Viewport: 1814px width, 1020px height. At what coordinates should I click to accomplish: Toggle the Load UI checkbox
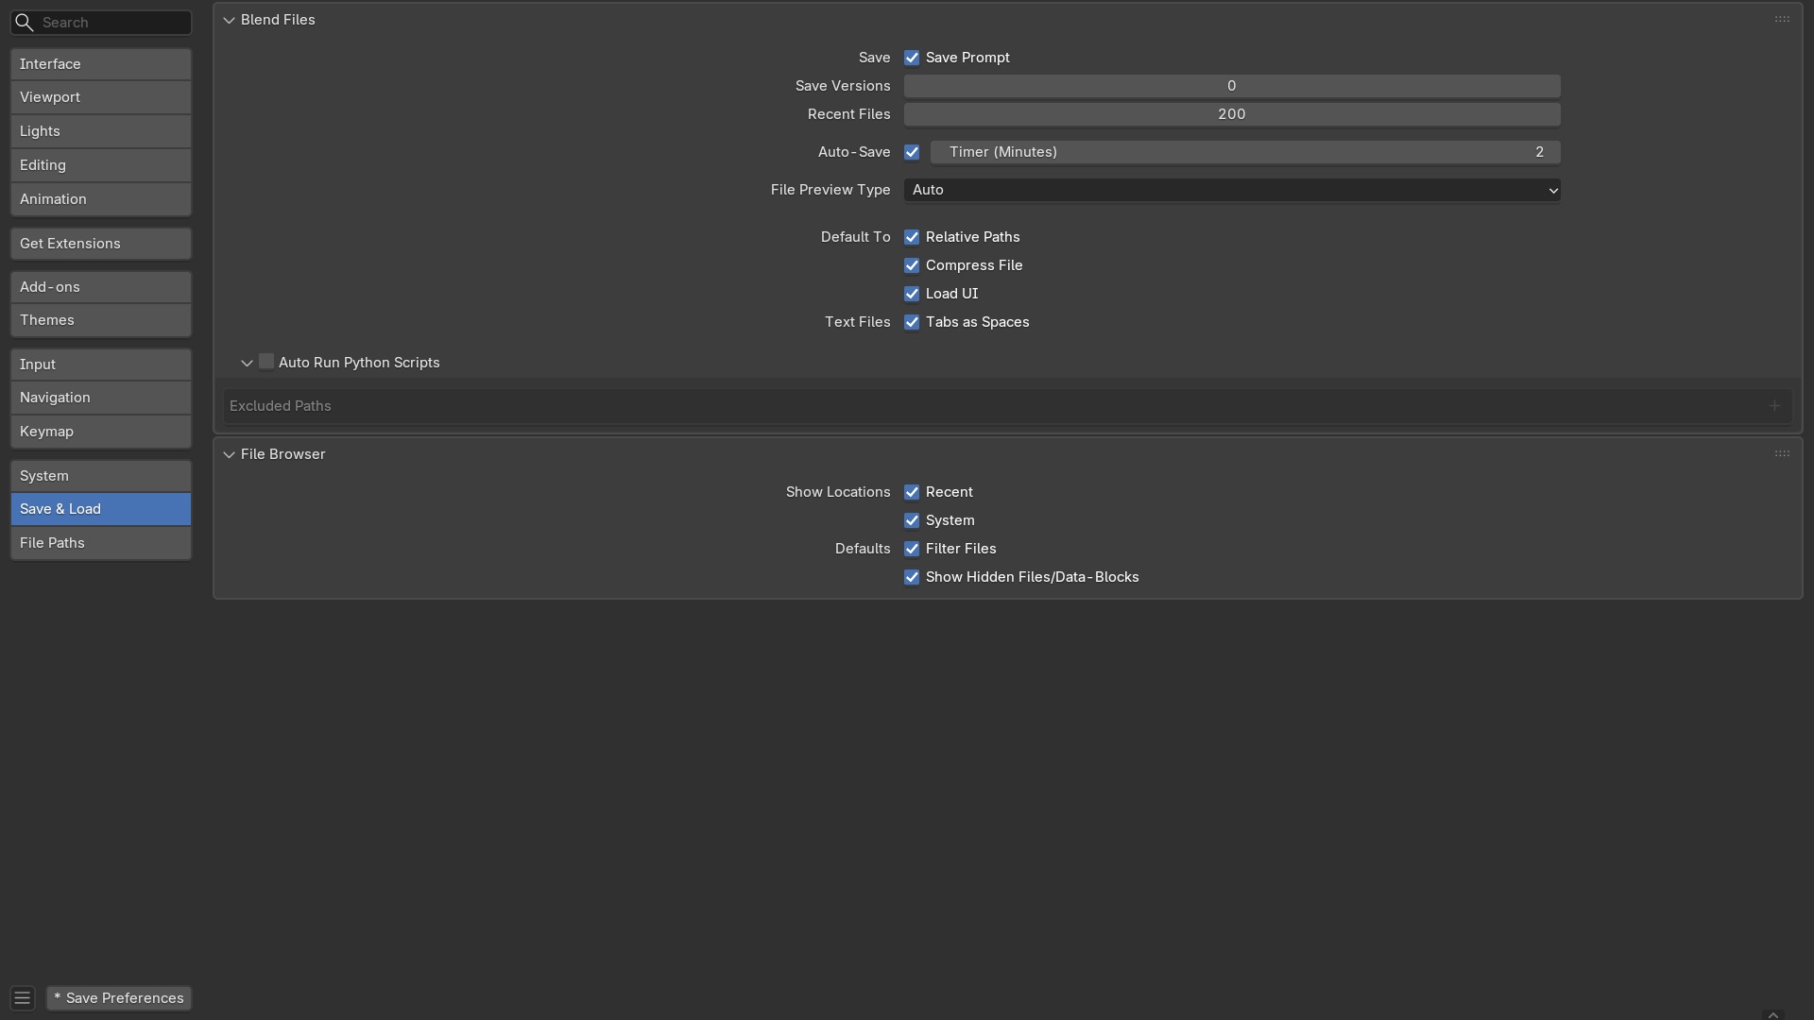(912, 294)
